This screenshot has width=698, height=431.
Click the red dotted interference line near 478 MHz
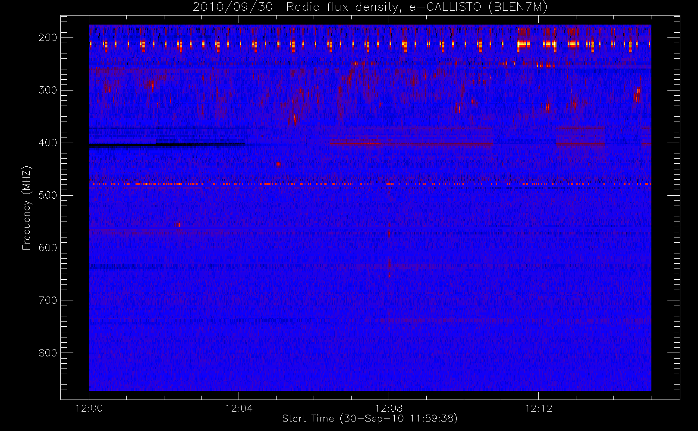coord(370,184)
